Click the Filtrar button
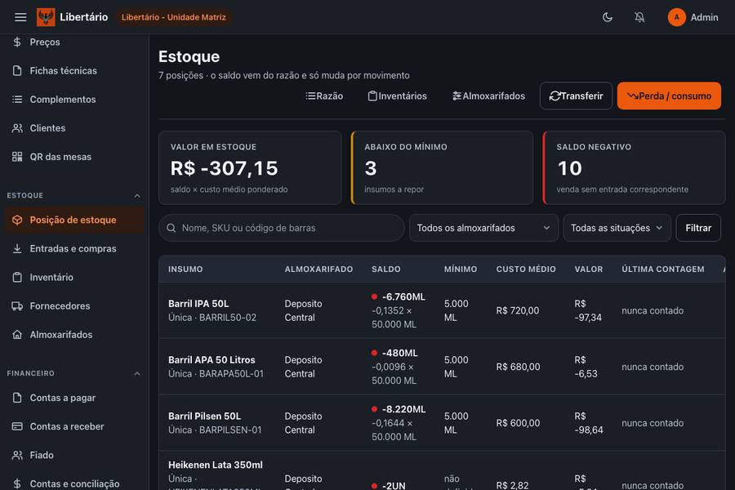The width and height of the screenshot is (735, 490). [698, 228]
